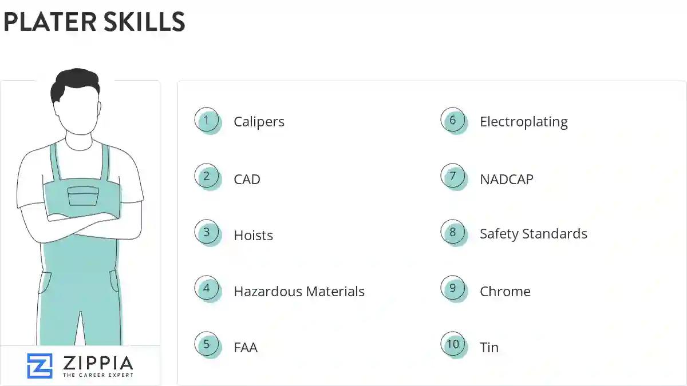This screenshot has height=386, width=687.
Task: Select the Electroplating skill text
Action: click(x=523, y=122)
